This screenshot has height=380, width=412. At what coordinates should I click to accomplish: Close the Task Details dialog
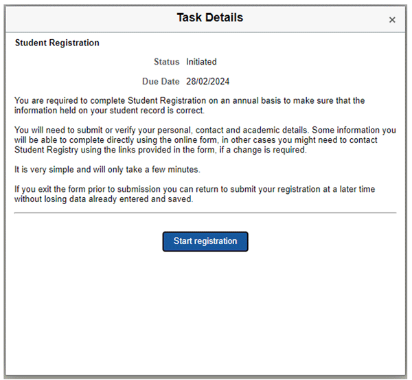[x=392, y=20]
